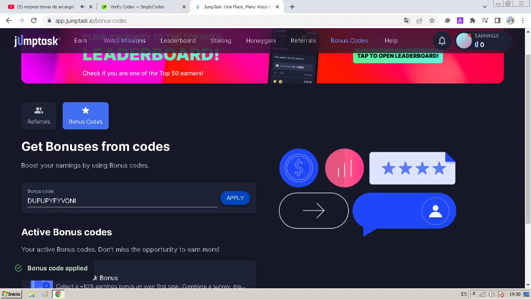Open the user avatar profile
This screenshot has height=299, width=531.
click(464, 41)
